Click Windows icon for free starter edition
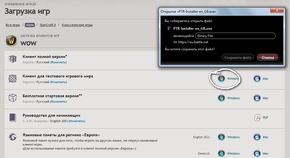The width and height of the screenshot is (290, 158). (x=221, y=98)
